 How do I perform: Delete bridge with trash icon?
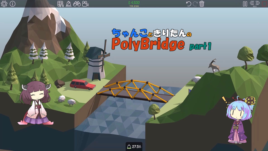[202, 4]
